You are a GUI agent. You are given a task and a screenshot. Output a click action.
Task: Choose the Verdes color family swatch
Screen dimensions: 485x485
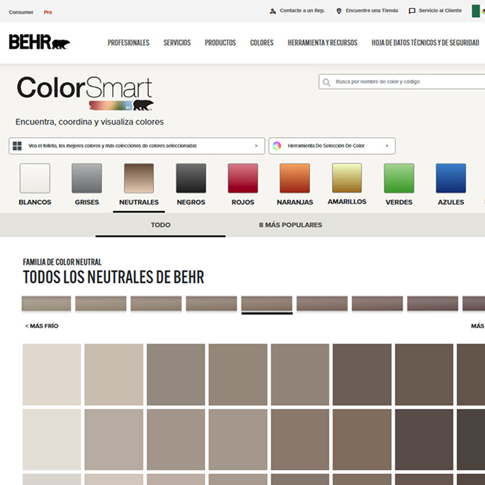click(399, 178)
